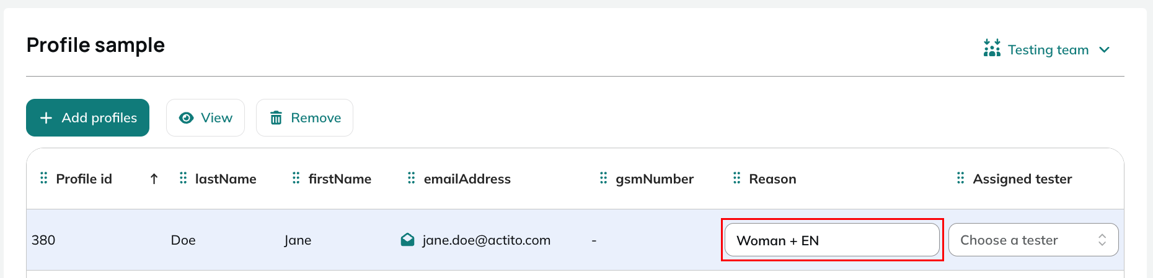Open the Choose a tester dropdown
Screen dimensions: 1153x278
point(1033,240)
